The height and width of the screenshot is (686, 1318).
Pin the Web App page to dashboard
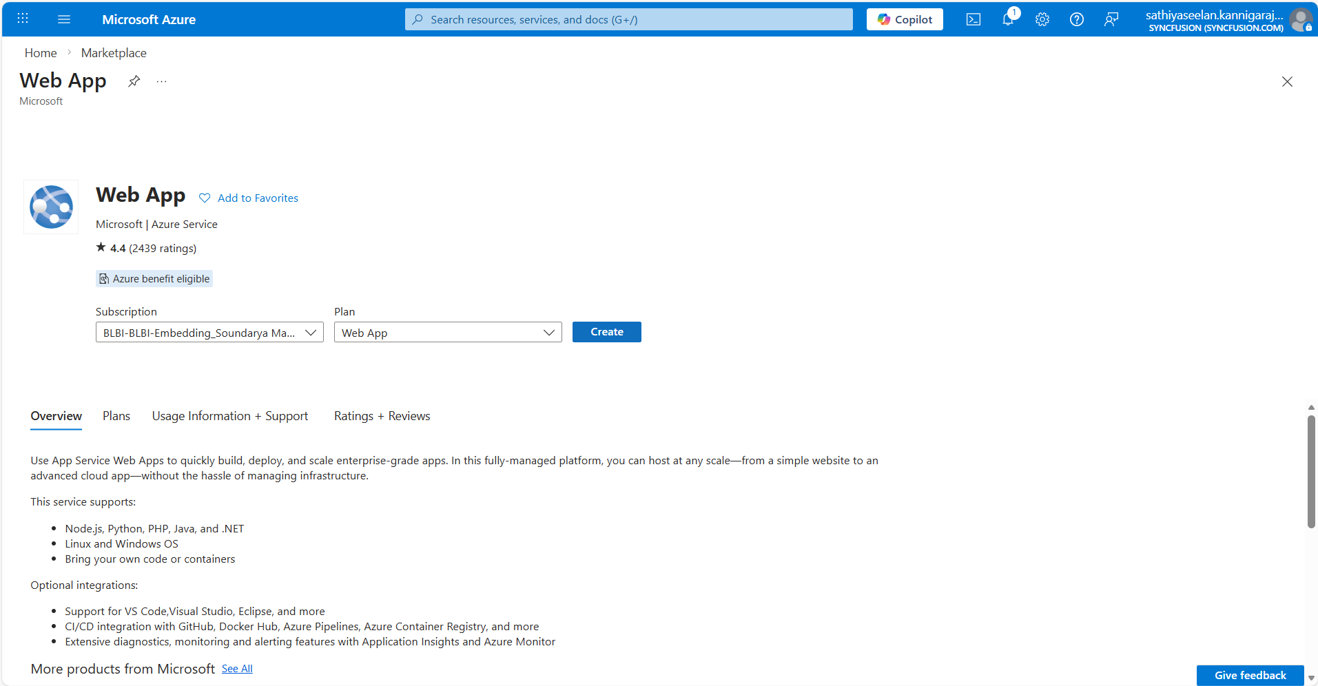(x=134, y=81)
